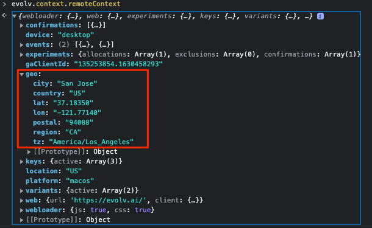
Task: Expand the events array entry
Action: pos(21,45)
